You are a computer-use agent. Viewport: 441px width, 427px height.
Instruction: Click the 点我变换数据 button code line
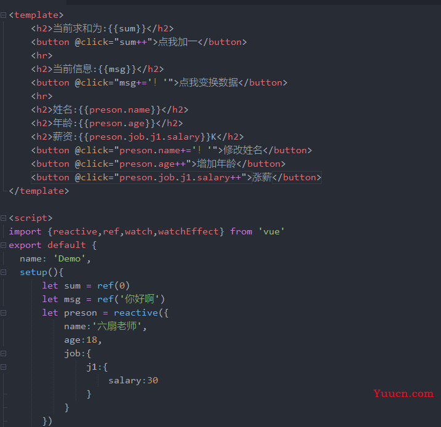point(159,82)
